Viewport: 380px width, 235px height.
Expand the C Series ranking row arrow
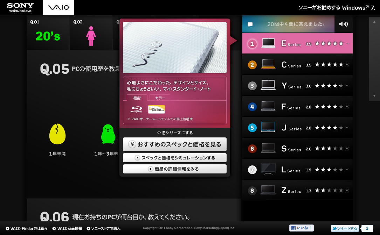(x=347, y=65)
